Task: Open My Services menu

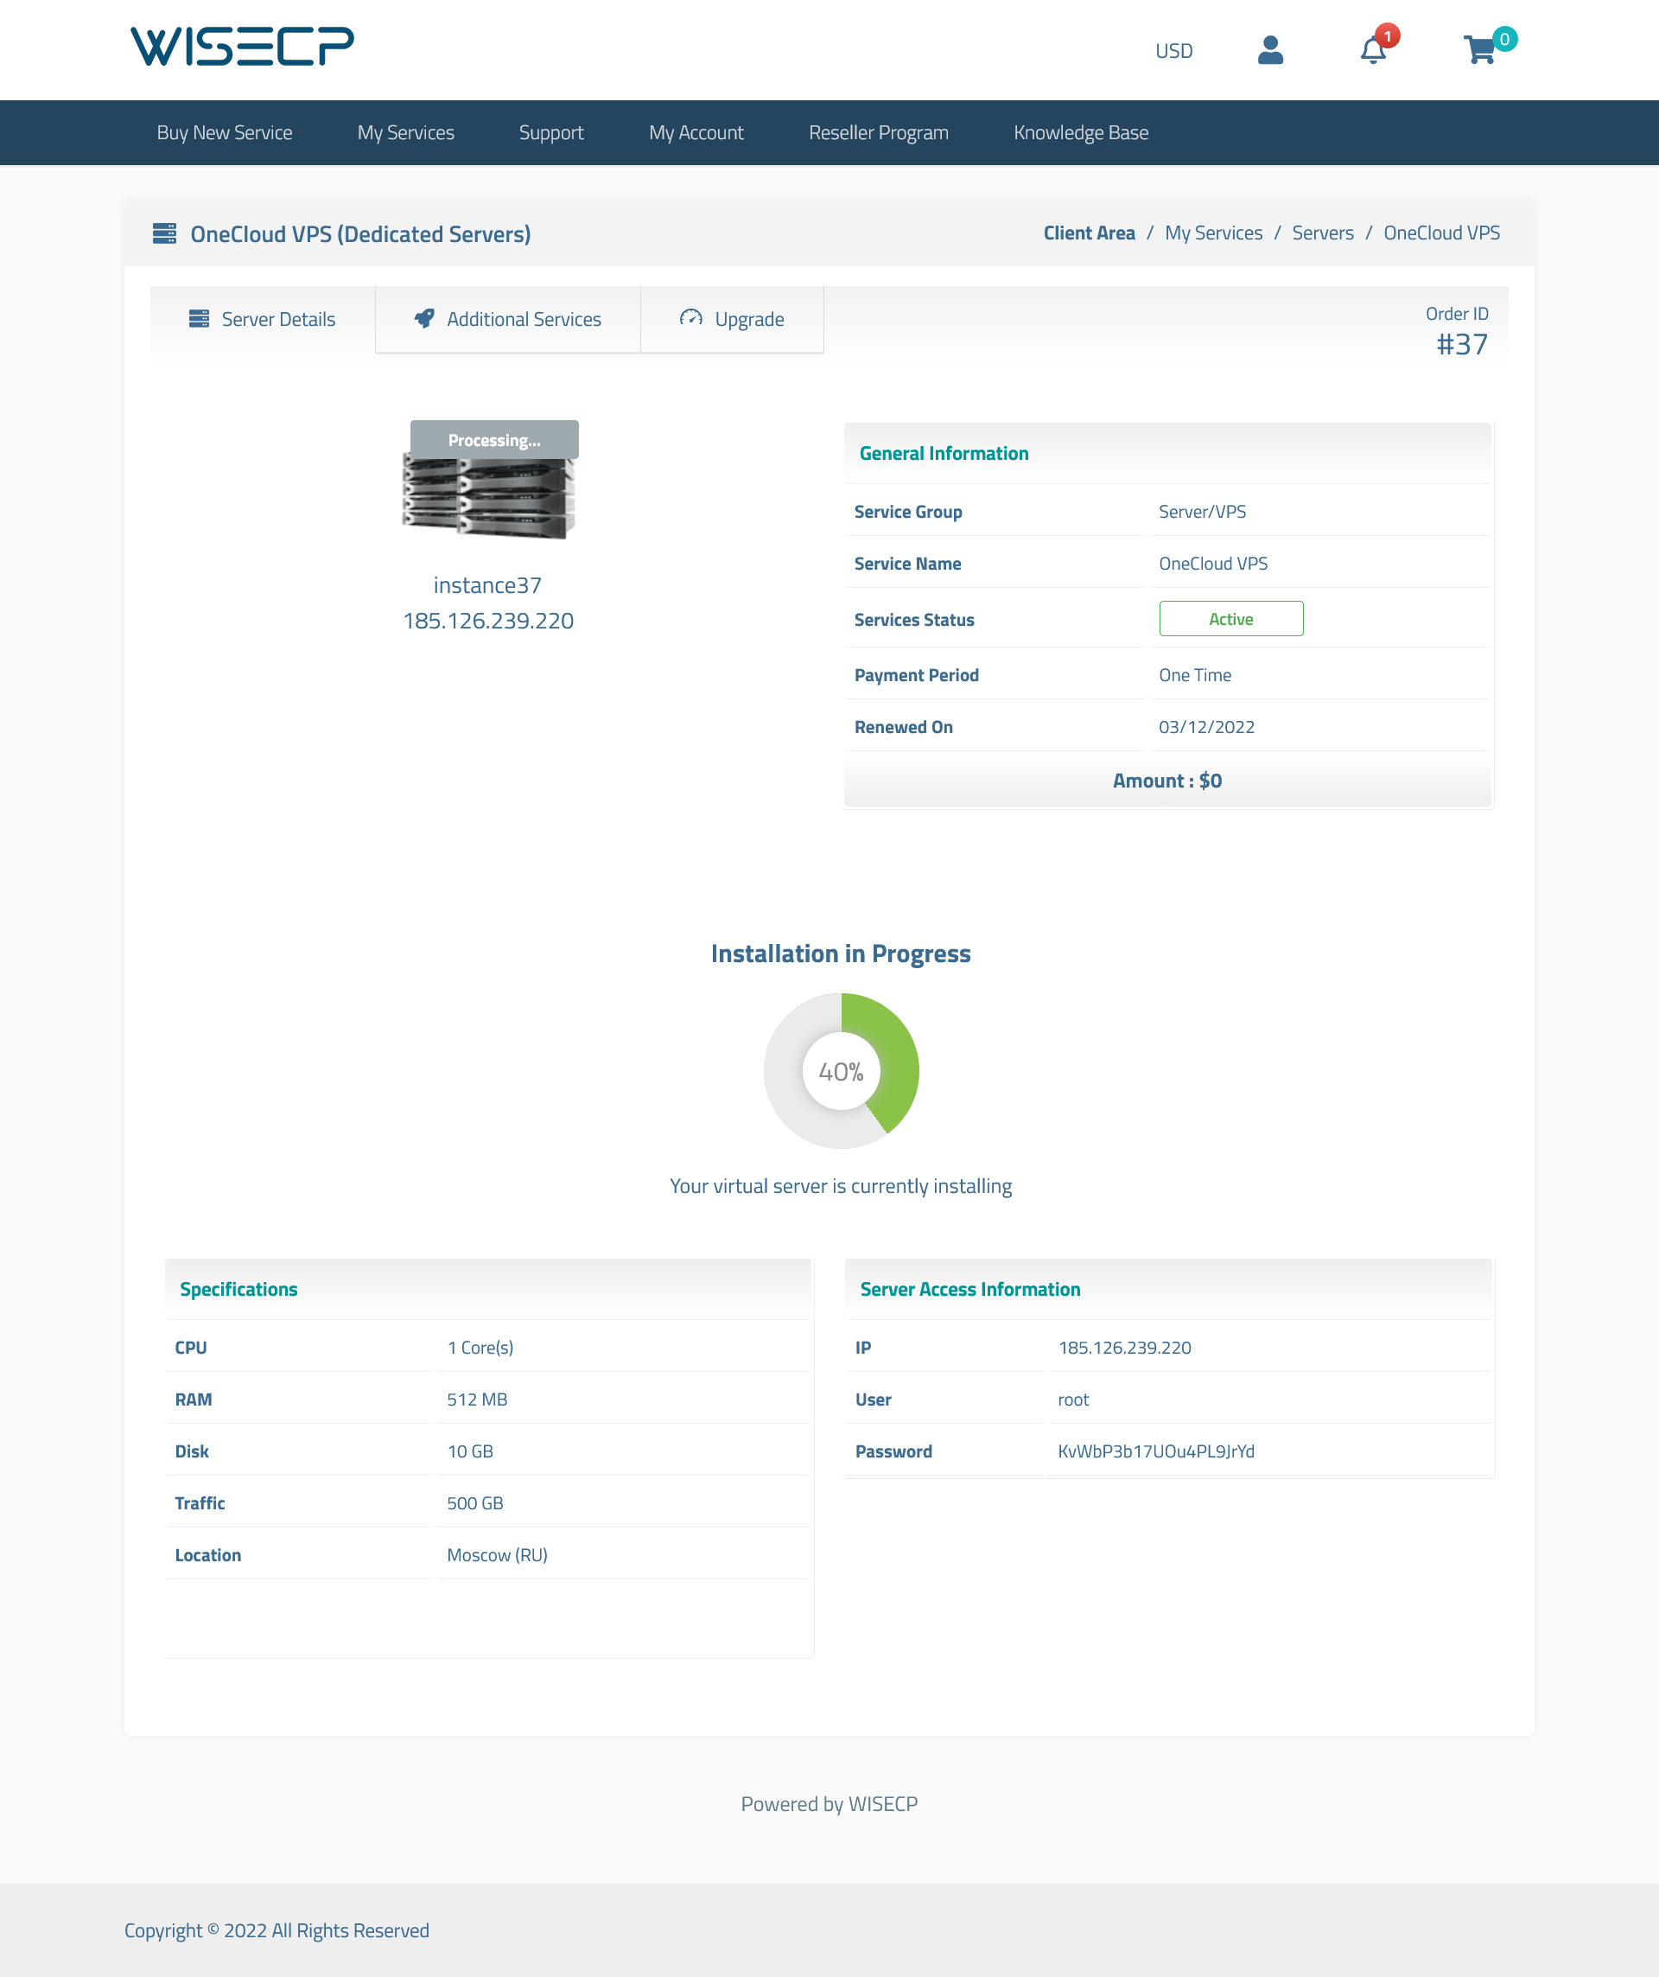Action: tap(405, 133)
